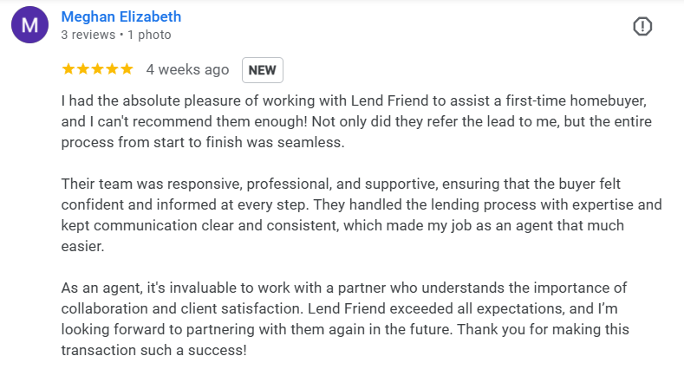
Task: Click the paragraph starting 'As an agent'
Action: (x=345, y=319)
